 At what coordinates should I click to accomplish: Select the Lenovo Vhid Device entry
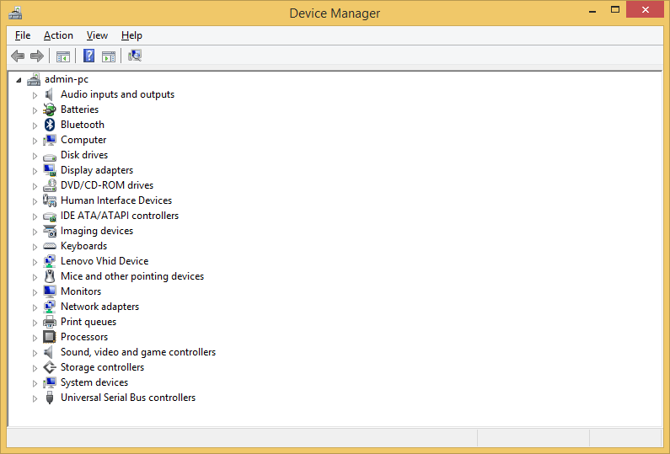click(104, 261)
